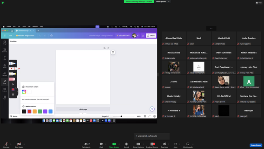Click Resize & Magic Switch

click(x=25, y=36)
